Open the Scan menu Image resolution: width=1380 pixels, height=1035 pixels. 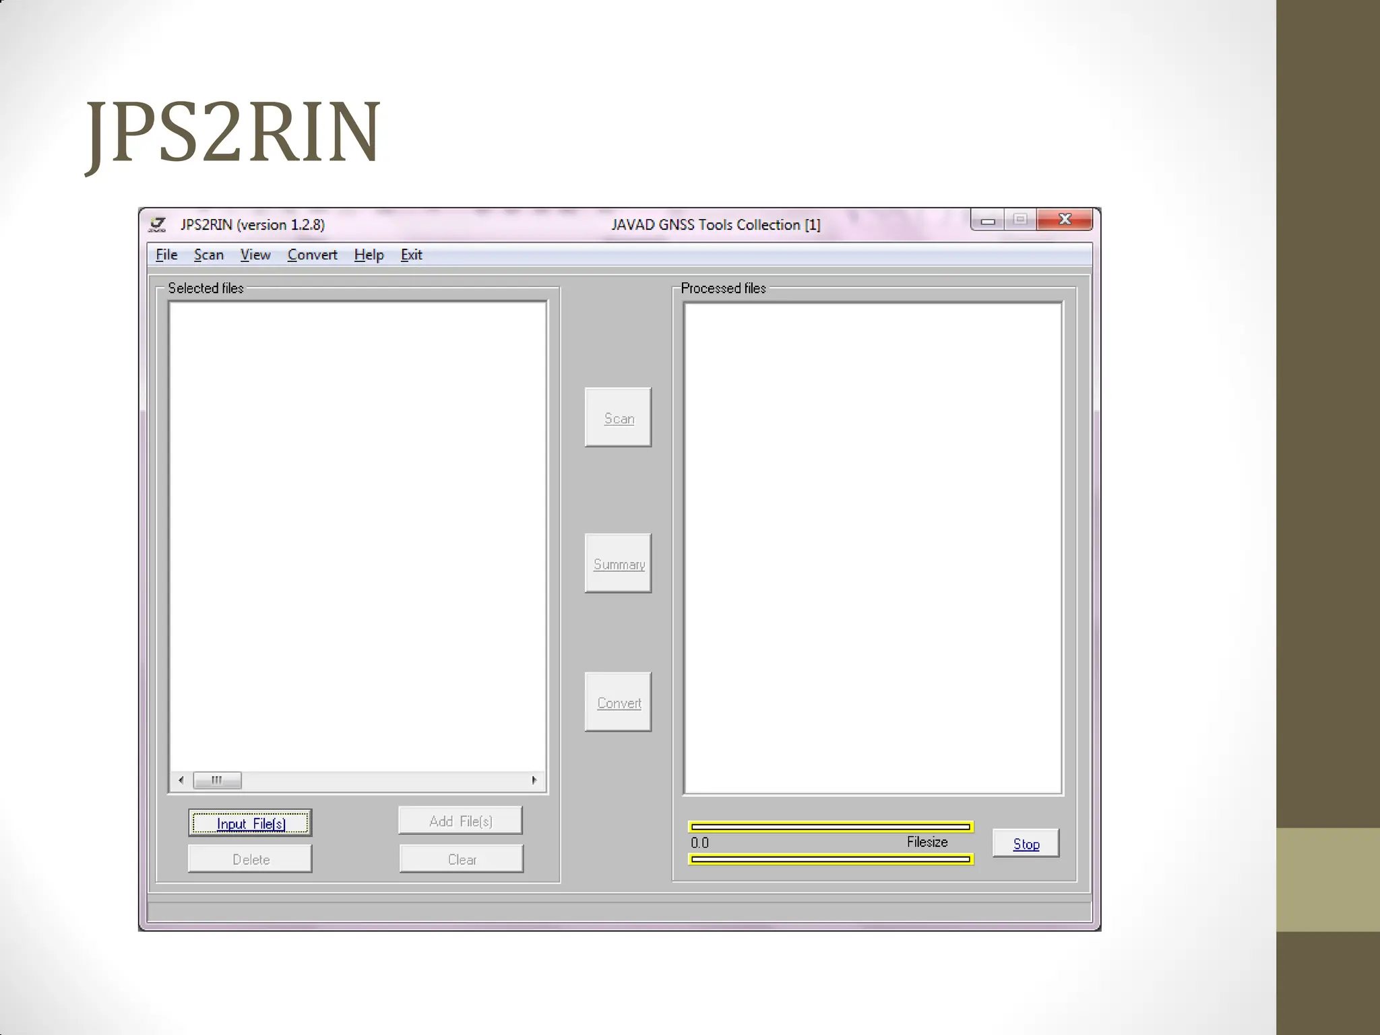coord(208,255)
